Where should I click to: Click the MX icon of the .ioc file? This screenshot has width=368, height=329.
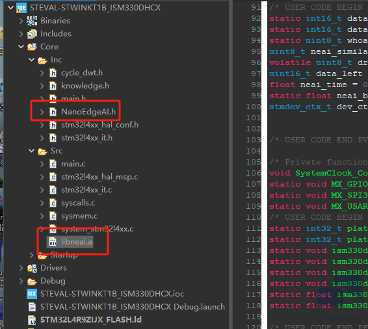point(32,294)
